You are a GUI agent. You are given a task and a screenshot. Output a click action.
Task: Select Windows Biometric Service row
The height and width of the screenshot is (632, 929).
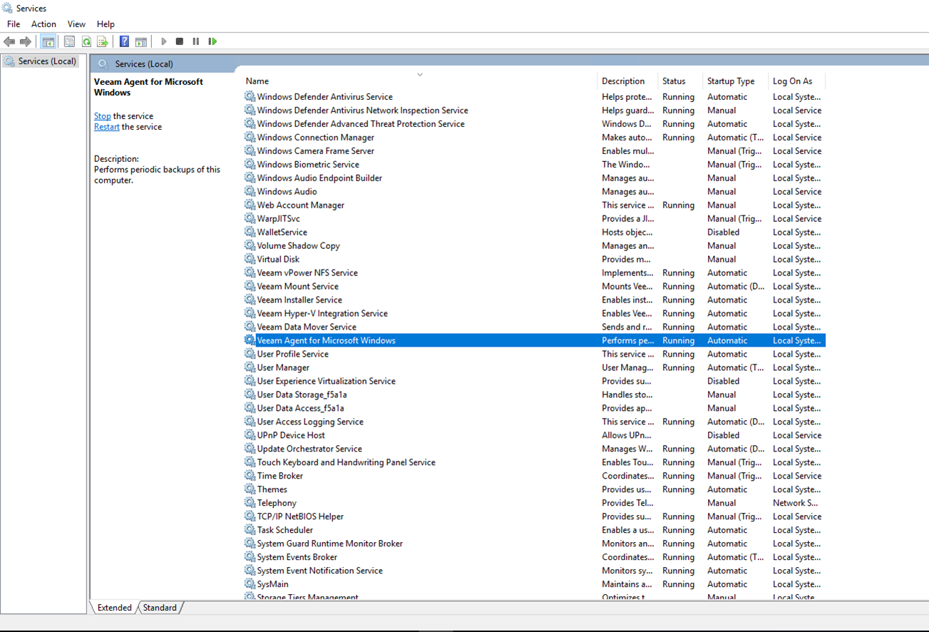coord(534,164)
